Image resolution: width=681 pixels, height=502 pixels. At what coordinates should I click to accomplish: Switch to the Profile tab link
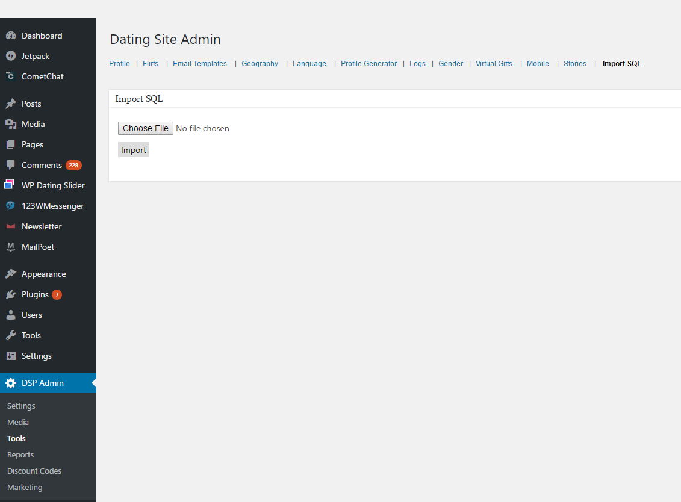[x=119, y=63]
